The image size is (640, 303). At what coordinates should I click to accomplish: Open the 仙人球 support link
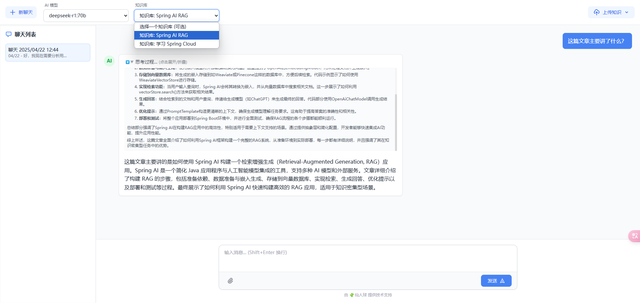[x=360, y=295]
